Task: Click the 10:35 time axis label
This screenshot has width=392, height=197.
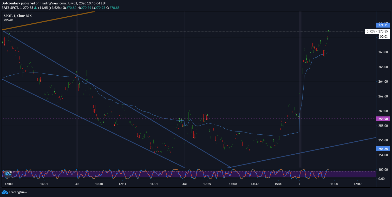Action: [x=207, y=184]
